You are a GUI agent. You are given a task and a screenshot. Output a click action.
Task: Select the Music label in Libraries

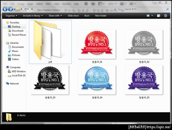coord(15,51)
